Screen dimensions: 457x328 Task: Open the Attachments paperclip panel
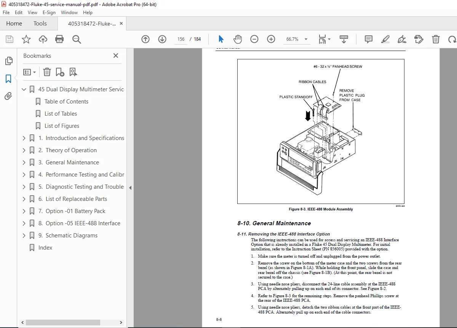pyautogui.click(x=8, y=96)
